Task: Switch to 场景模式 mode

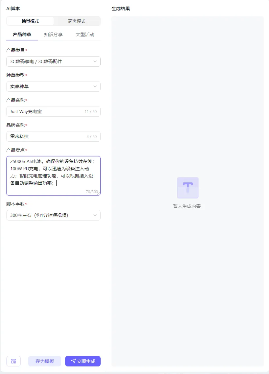Action: point(30,21)
